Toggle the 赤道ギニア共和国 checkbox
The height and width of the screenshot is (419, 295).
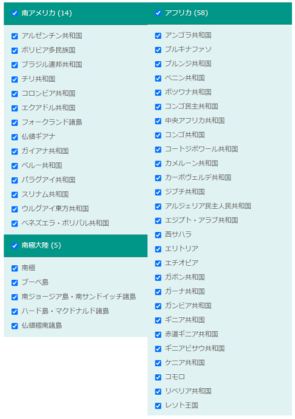coord(158,334)
